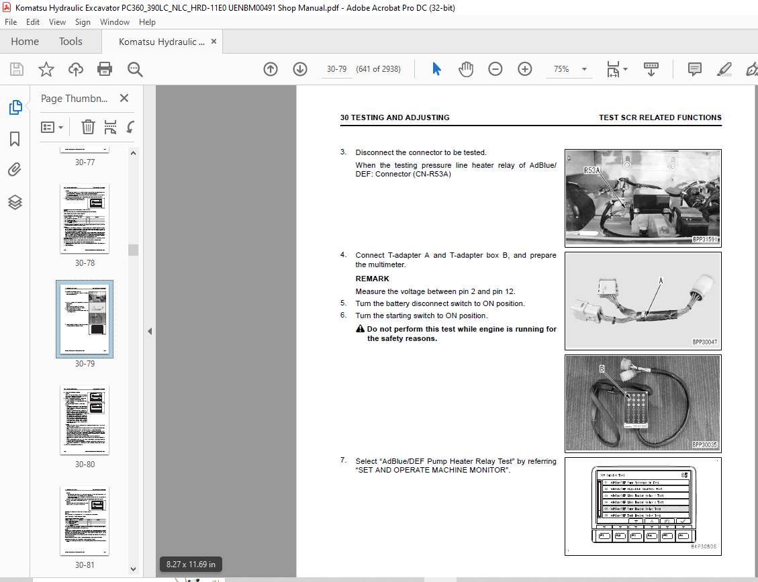This screenshot has height=582, width=758.
Task: Add a comment with the speech bubble icon
Action: pyautogui.click(x=695, y=69)
